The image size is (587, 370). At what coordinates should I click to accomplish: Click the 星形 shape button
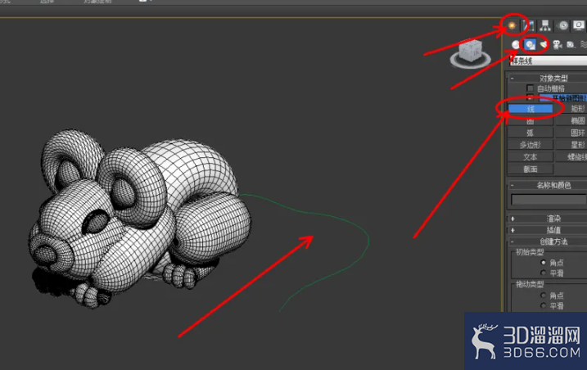[571, 145]
